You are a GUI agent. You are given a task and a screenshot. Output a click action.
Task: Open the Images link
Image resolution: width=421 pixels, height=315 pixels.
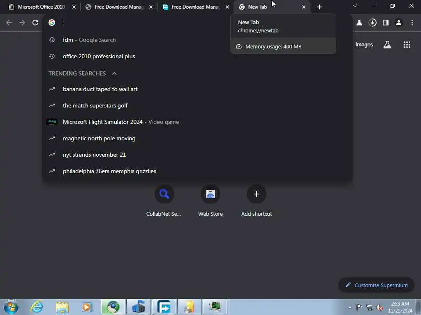pyautogui.click(x=364, y=45)
